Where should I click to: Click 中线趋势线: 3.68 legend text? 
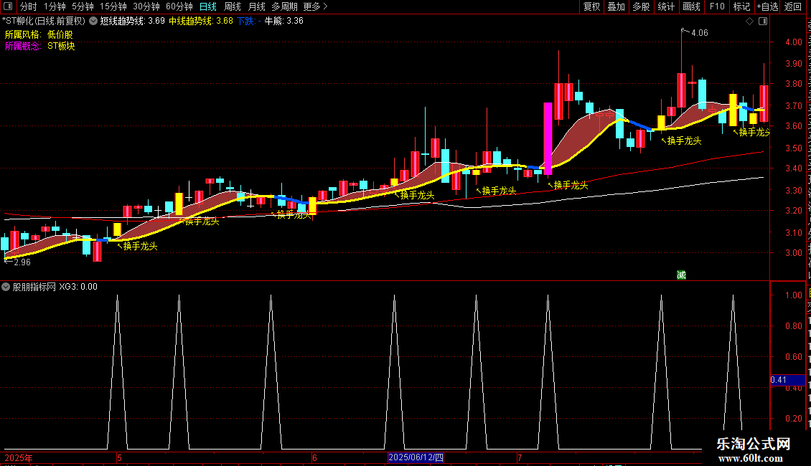pyautogui.click(x=201, y=22)
